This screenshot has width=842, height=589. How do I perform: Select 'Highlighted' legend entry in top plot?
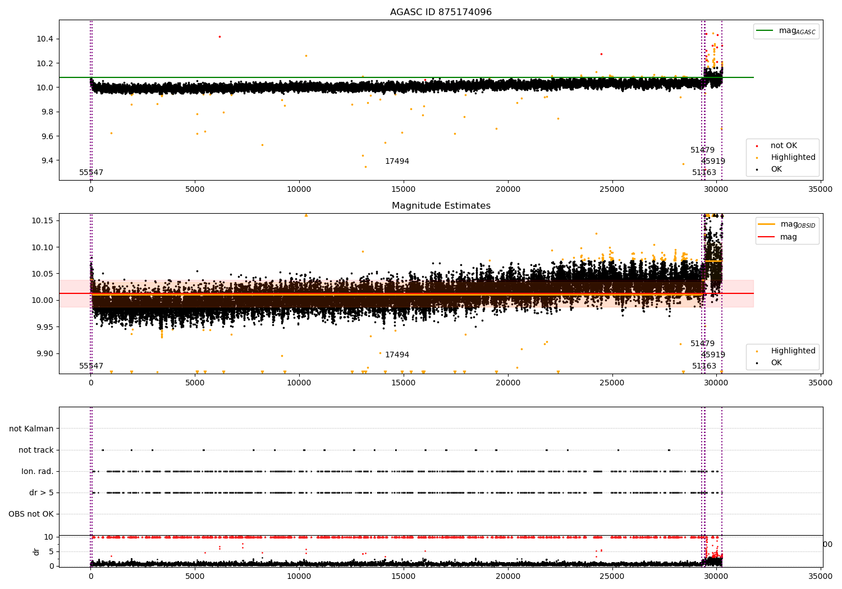793,158
